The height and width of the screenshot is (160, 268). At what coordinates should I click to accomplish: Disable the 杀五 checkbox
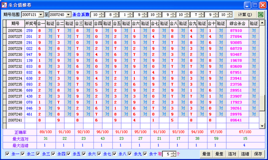(68, 154)
